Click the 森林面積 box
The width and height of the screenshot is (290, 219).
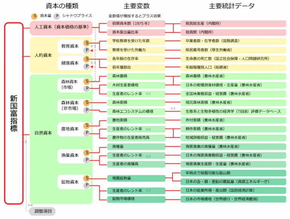(136, 102)
